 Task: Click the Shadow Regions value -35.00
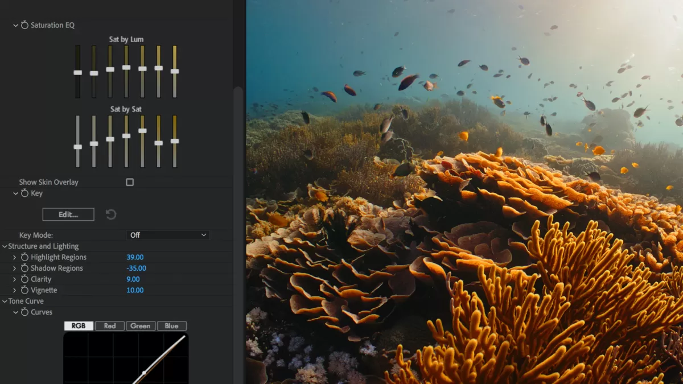[x=136, y=269]
